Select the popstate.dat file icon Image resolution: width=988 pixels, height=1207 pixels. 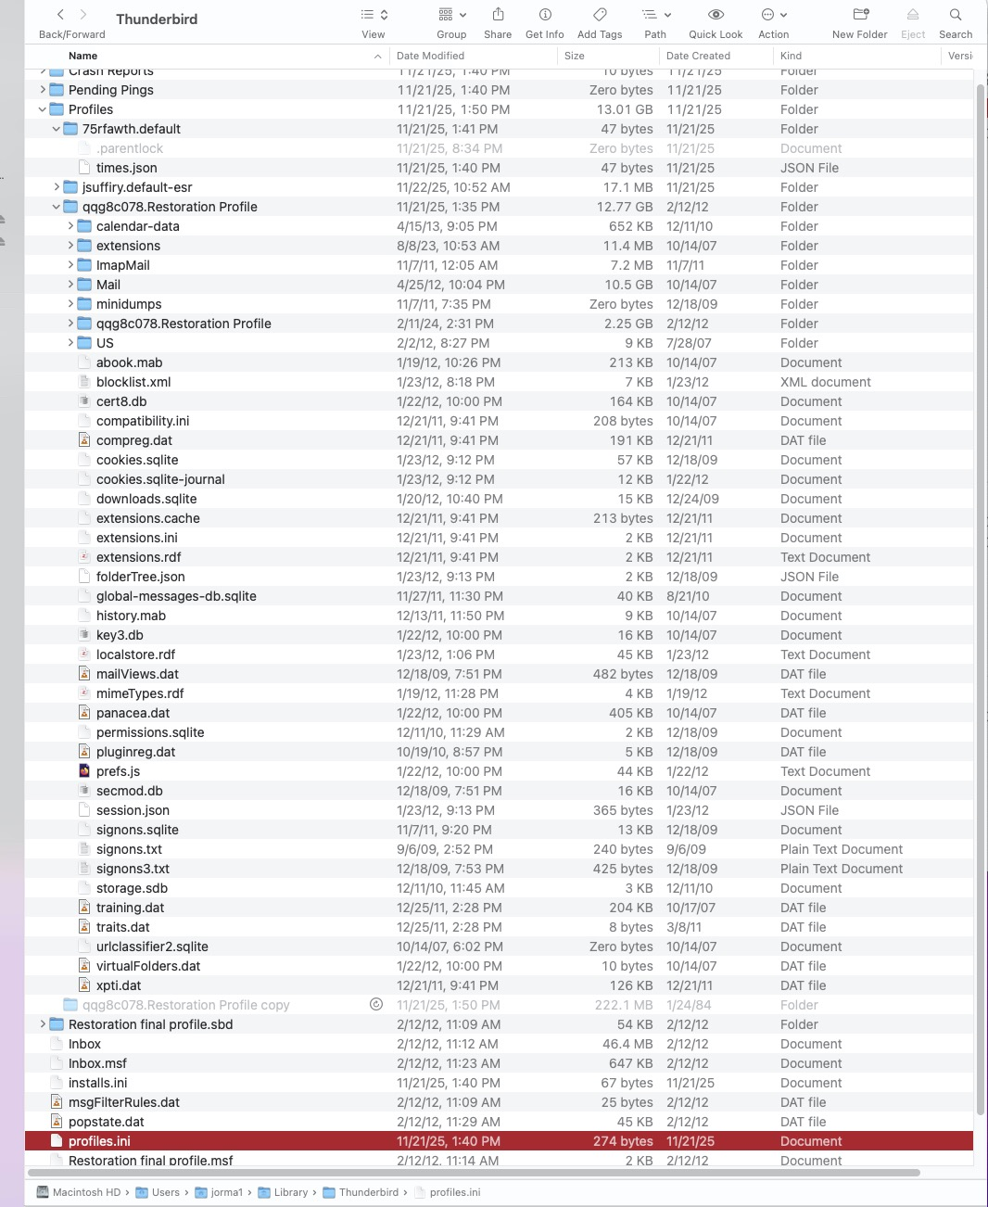(57, 1122)
